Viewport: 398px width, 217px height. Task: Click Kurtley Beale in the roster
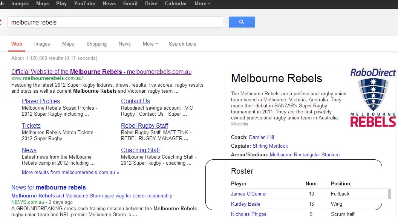[245, 204]
